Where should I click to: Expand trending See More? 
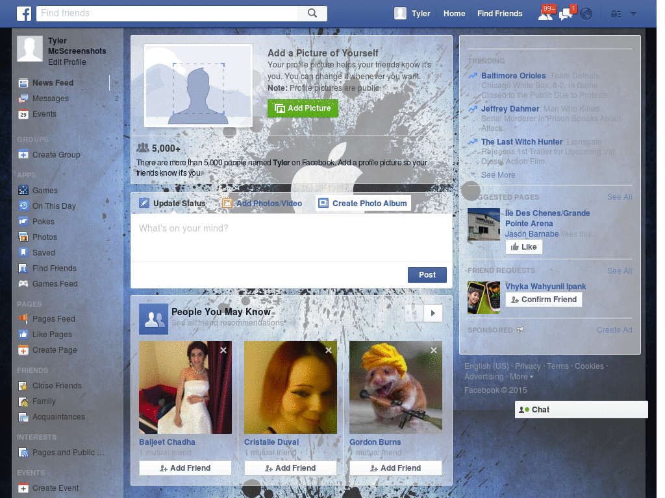click(x=498, y=175)
